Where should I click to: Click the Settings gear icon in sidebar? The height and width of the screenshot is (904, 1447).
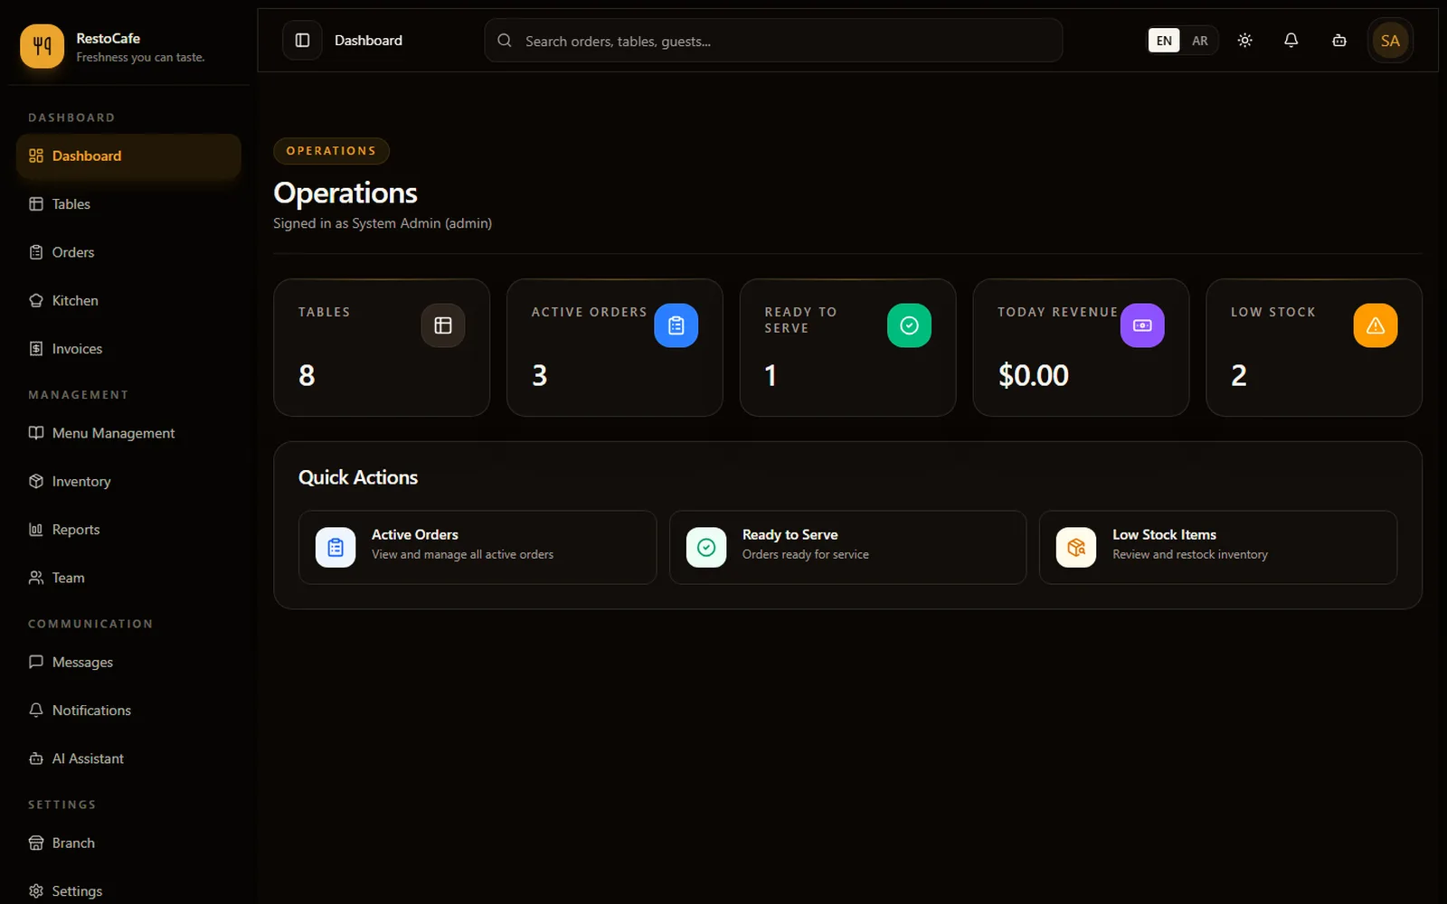[x=36, y=891]
